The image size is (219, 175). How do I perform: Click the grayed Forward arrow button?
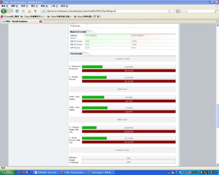[x=9, y=11]
